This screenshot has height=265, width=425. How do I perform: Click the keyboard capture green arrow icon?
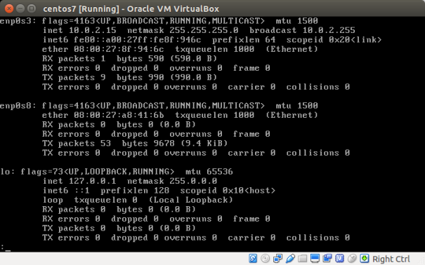(365, 259)
